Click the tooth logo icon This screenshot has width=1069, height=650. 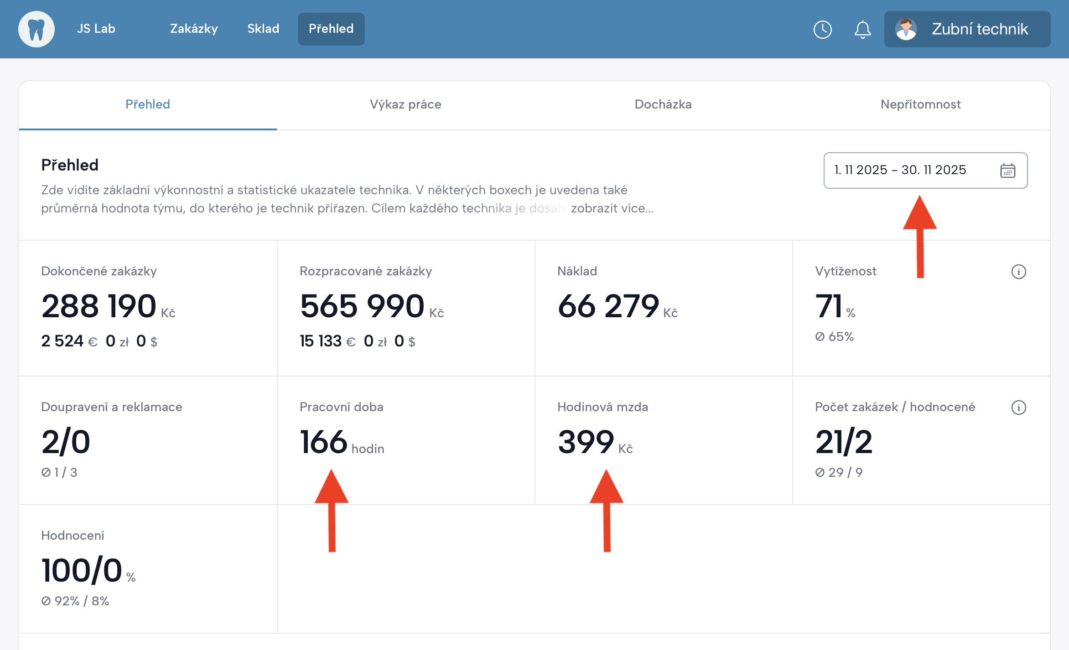coord(36,29)
